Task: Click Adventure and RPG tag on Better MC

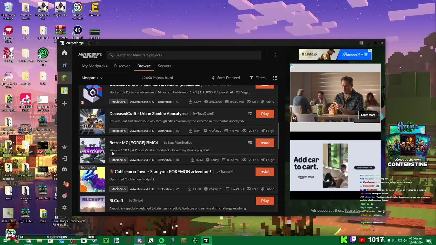Action: pyautogui.click(x=142, y=160)
